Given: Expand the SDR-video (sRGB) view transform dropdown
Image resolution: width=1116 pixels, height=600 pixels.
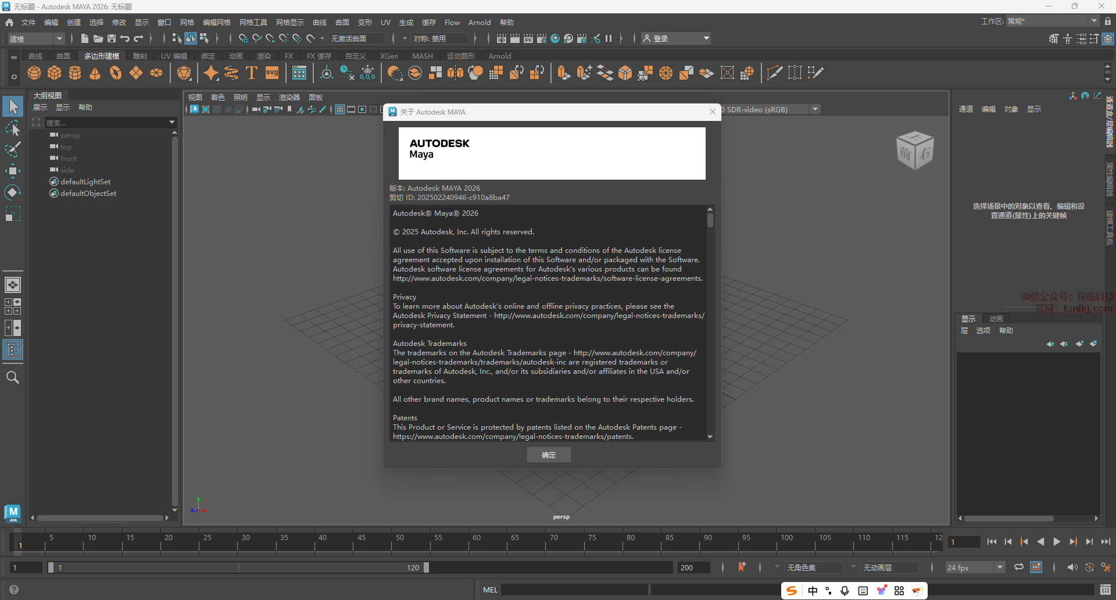Looking at the screenshot, I should point(815,109).
